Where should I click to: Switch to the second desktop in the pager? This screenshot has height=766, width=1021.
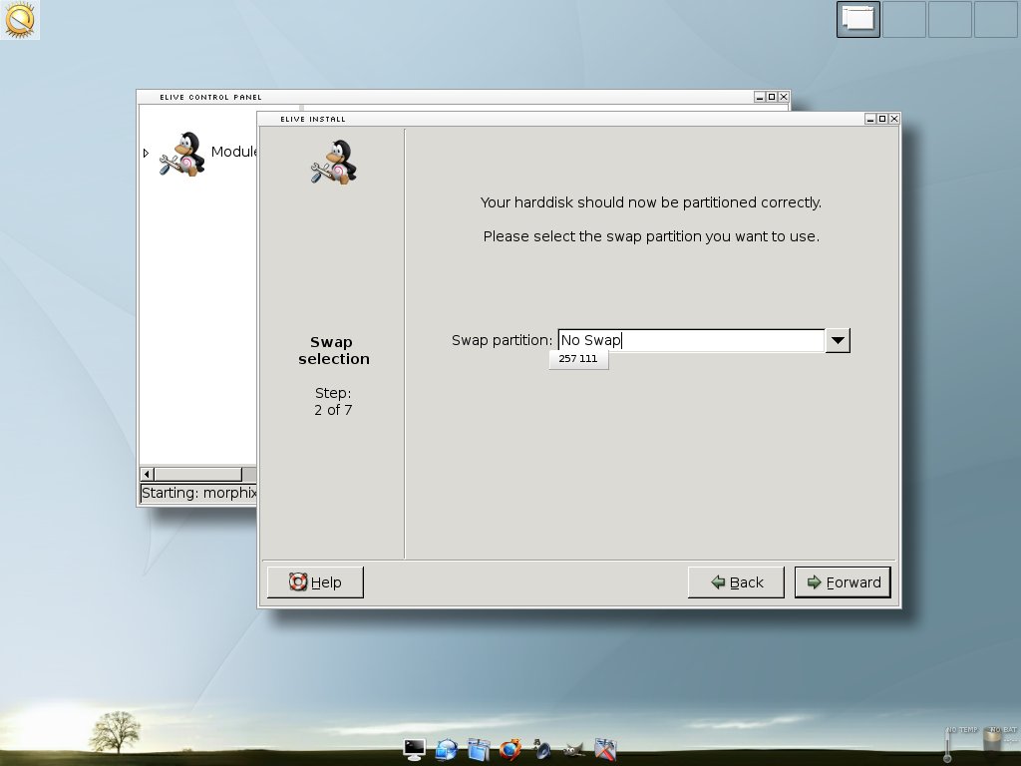pyautogui.click(x=903, y=19)
